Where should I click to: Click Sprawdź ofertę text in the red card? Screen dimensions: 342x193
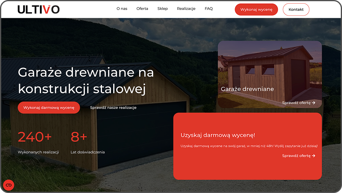click(296, 156)
